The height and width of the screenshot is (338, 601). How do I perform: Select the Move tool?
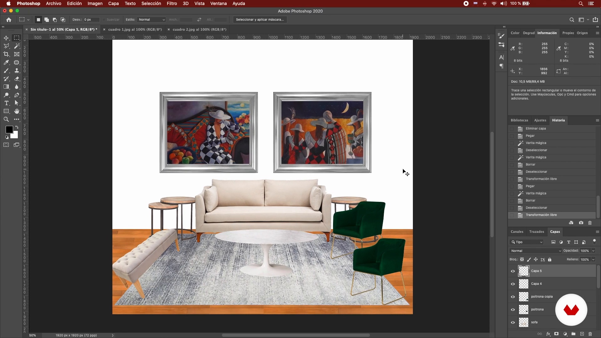click(6, 38)
